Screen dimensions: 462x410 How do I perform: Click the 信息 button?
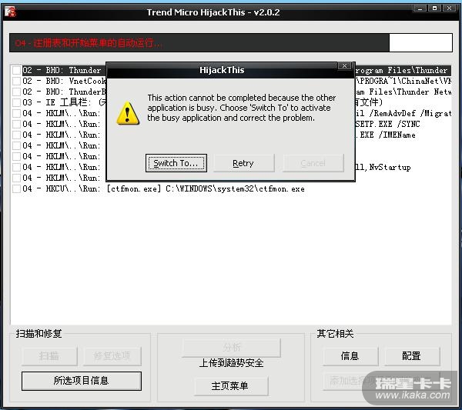click(350, 356)
